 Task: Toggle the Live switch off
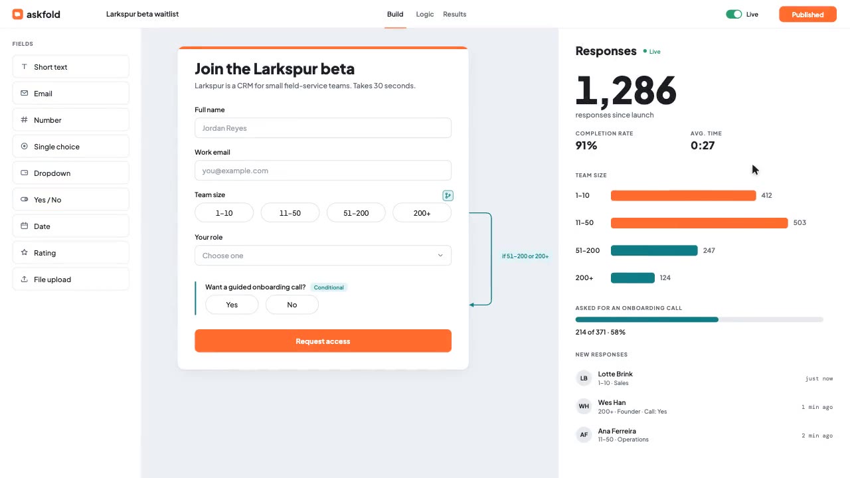(x=734, y=14)
